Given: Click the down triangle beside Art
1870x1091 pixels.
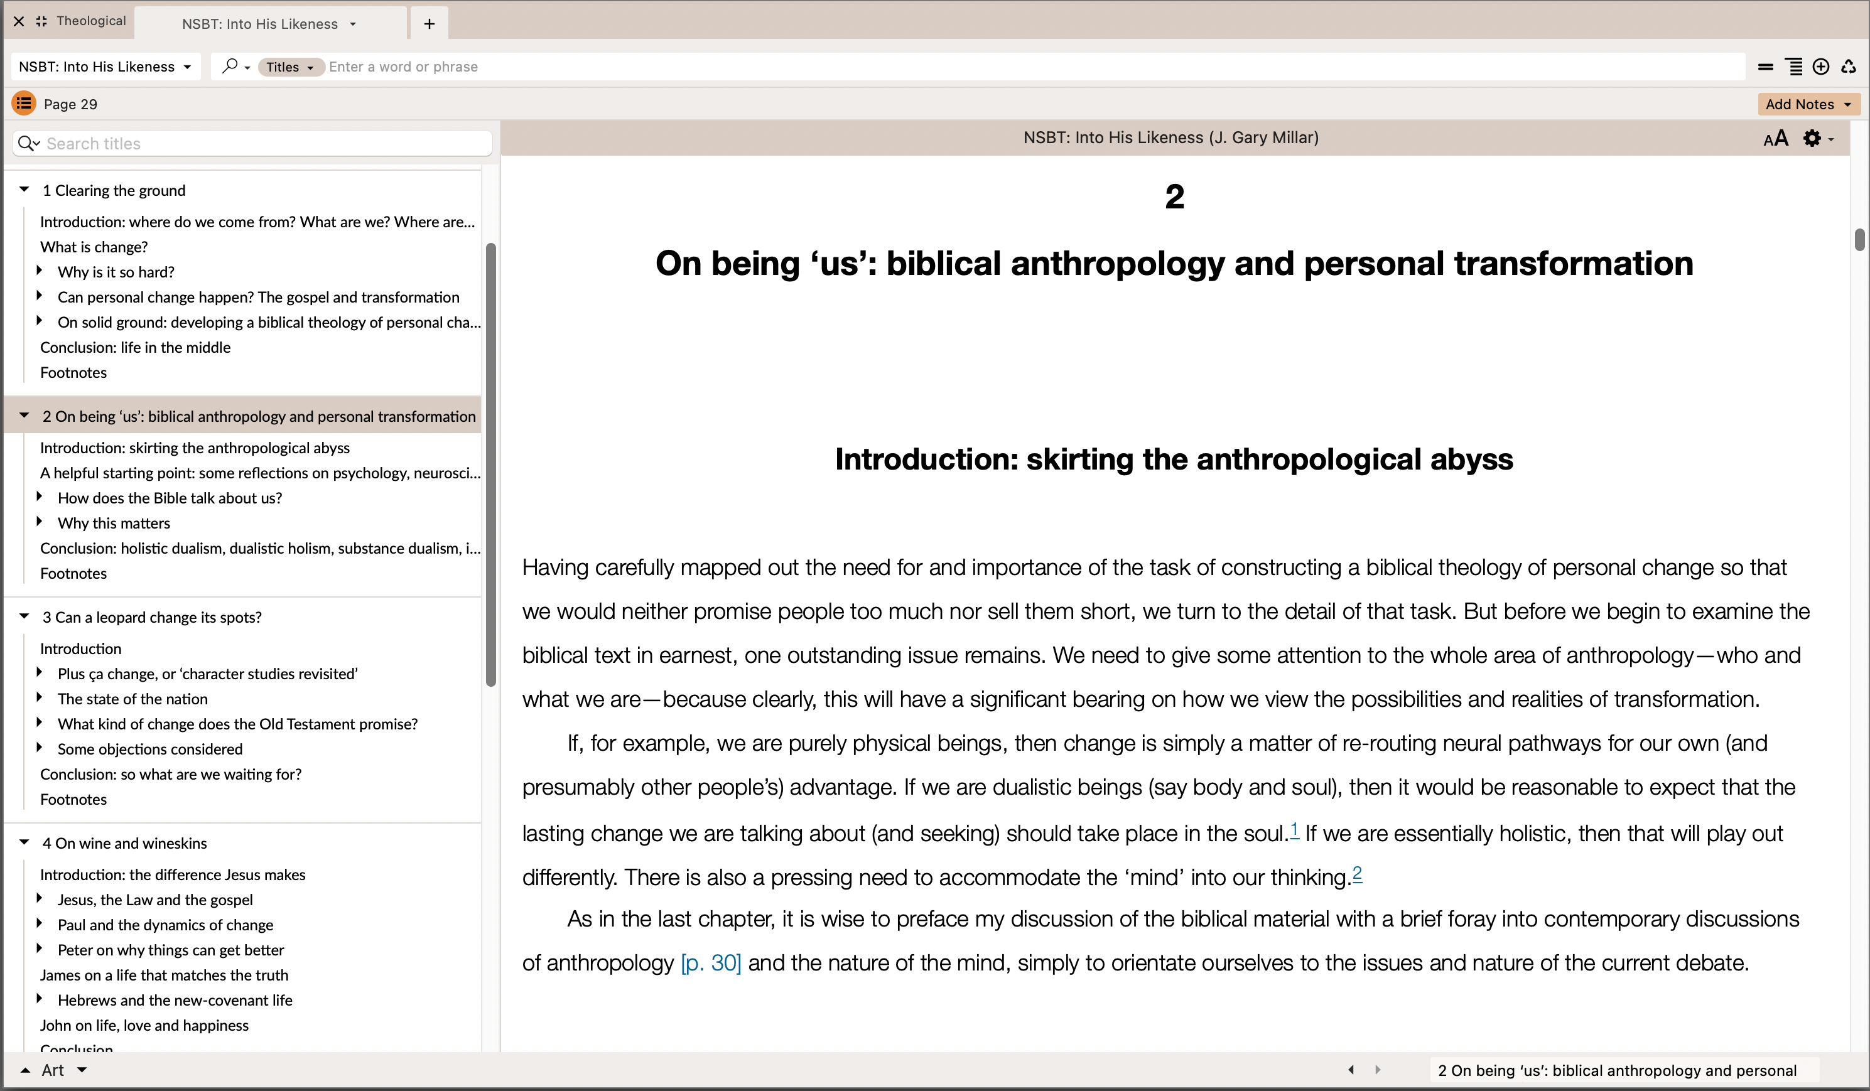Looking at the screenshot, I should (x=82, y=1070).
